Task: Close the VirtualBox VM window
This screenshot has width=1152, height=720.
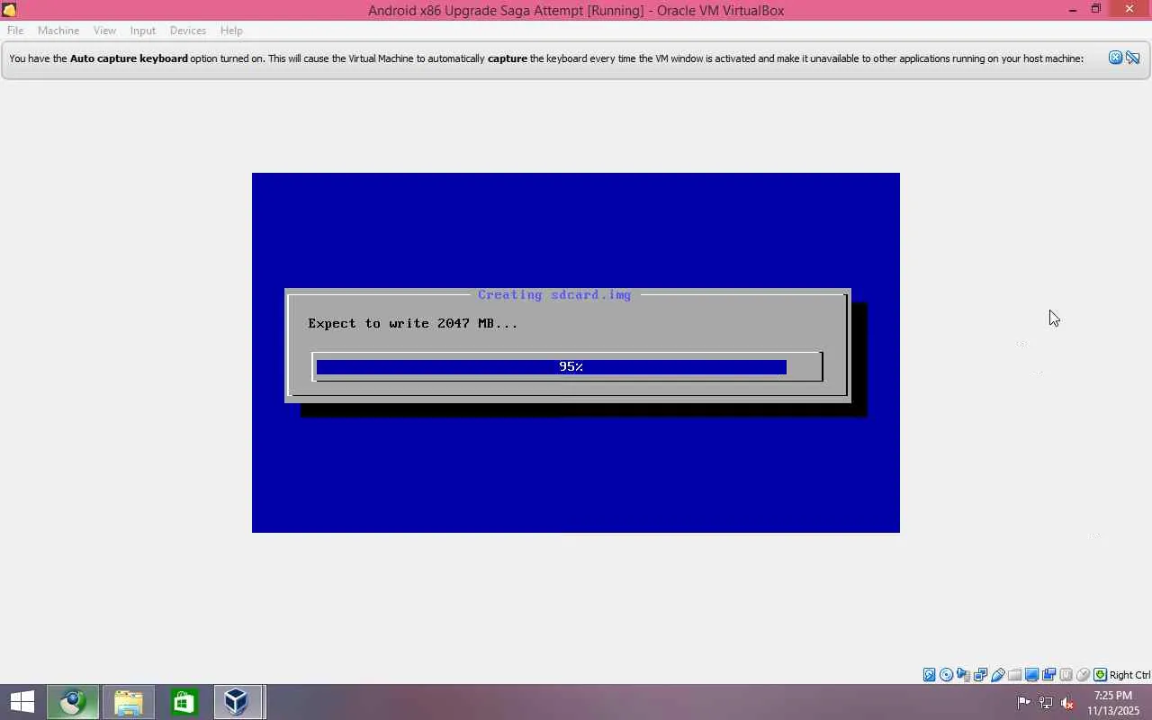Action: click(x=1130, y=10)
